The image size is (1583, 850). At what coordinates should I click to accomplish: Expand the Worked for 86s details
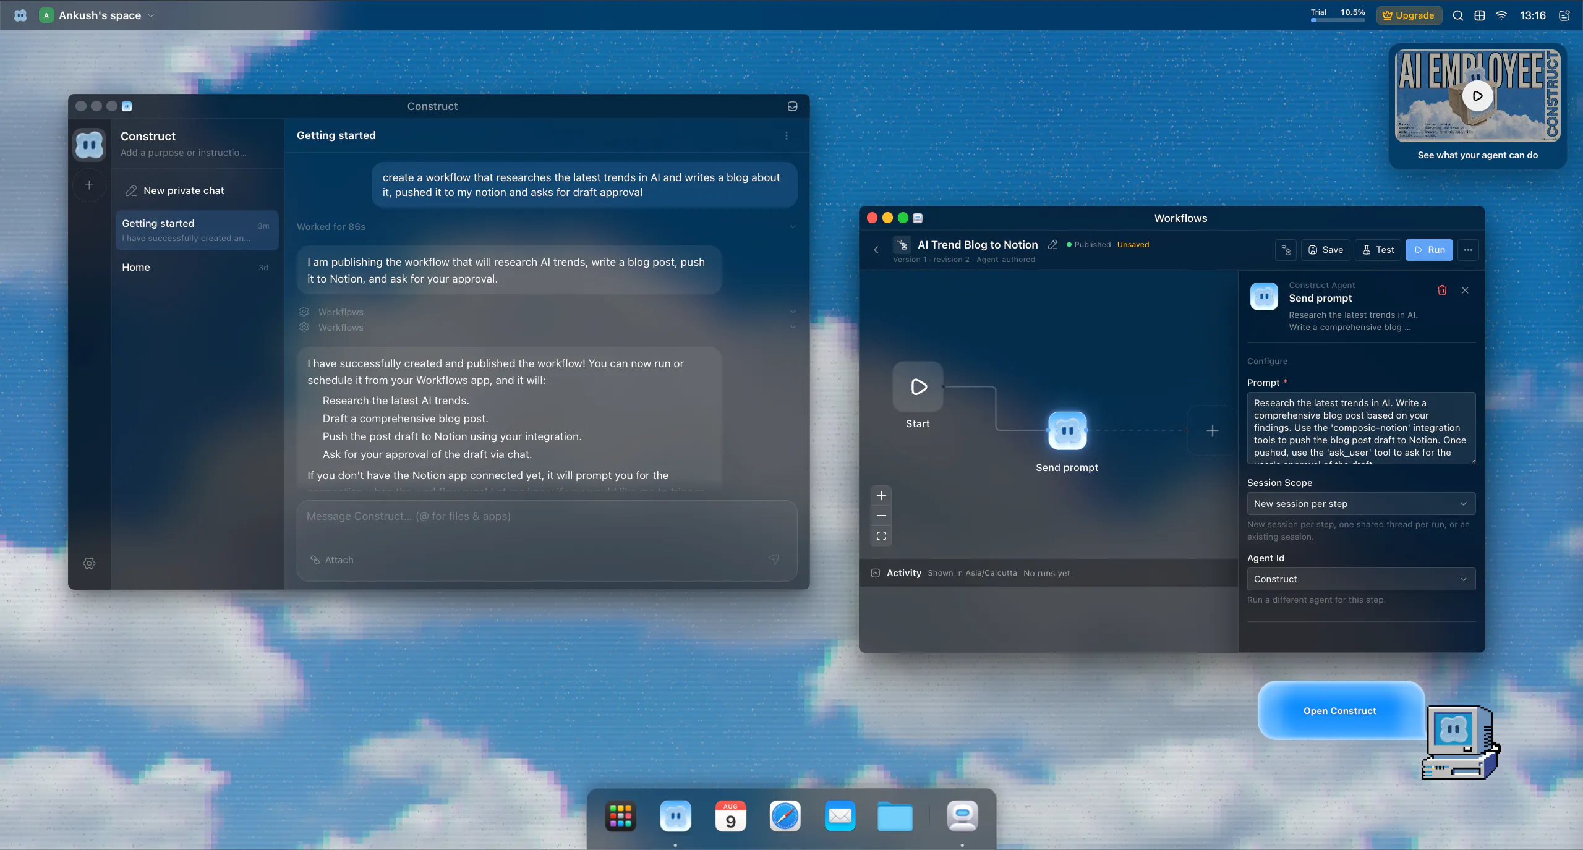click(x=547, y=227)
